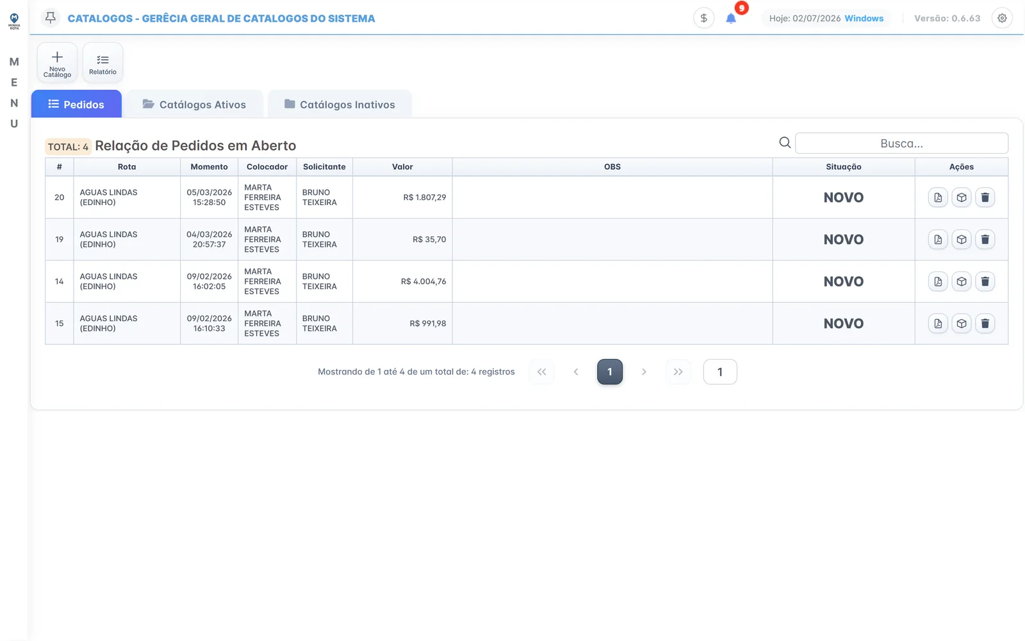The height and width of the screenshot is (641, 1025).
Task: Click NOVO status of order 20
Action: (x=843, y=197)
